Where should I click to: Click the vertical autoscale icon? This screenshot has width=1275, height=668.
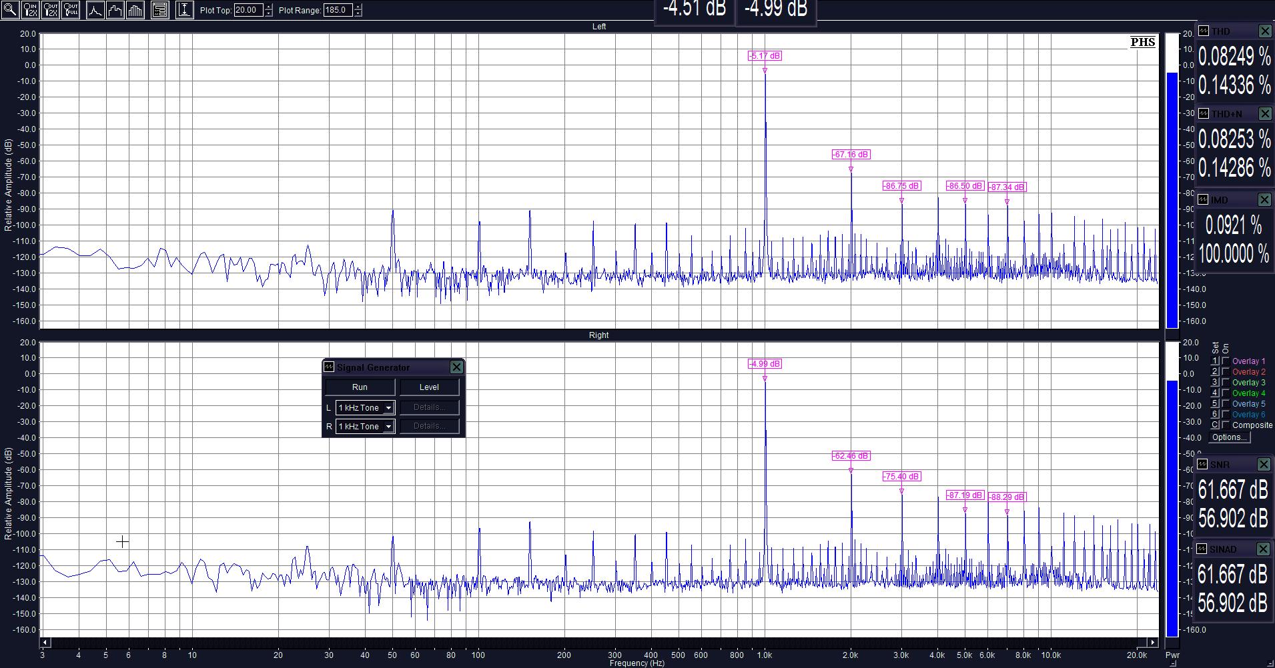(184, 10)
